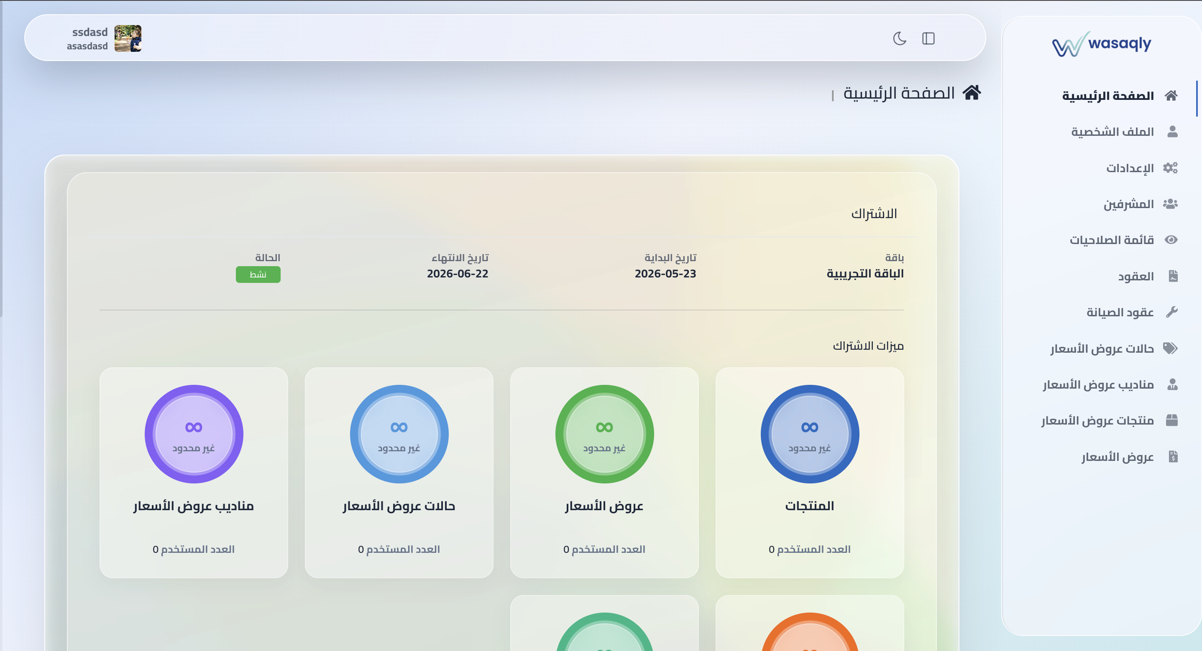Click asasdasd subtitle in header
Screen dimensions: 1202x651
(87, 46)
